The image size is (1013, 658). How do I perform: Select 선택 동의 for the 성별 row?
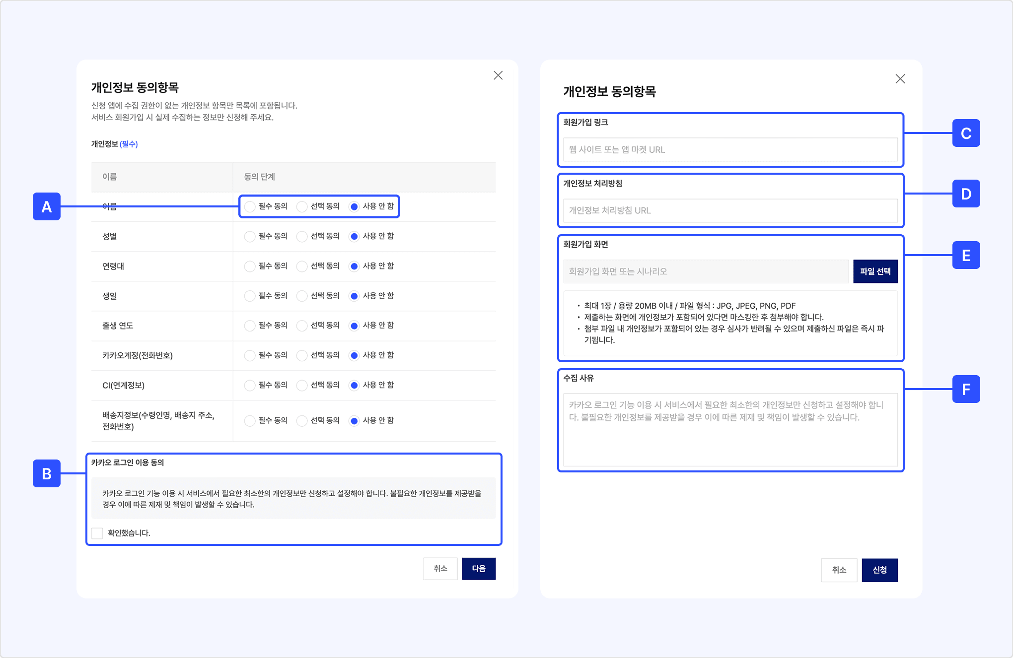point(302,236)
